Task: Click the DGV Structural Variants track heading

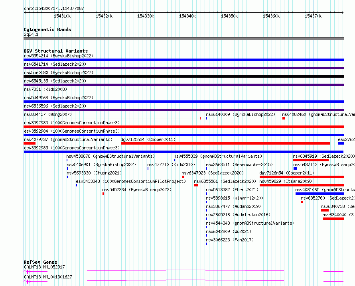Action: click(56, 51)
